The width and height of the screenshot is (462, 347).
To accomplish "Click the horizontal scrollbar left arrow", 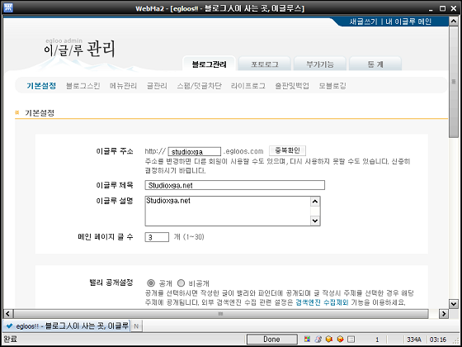I will (x=8, y=313).
